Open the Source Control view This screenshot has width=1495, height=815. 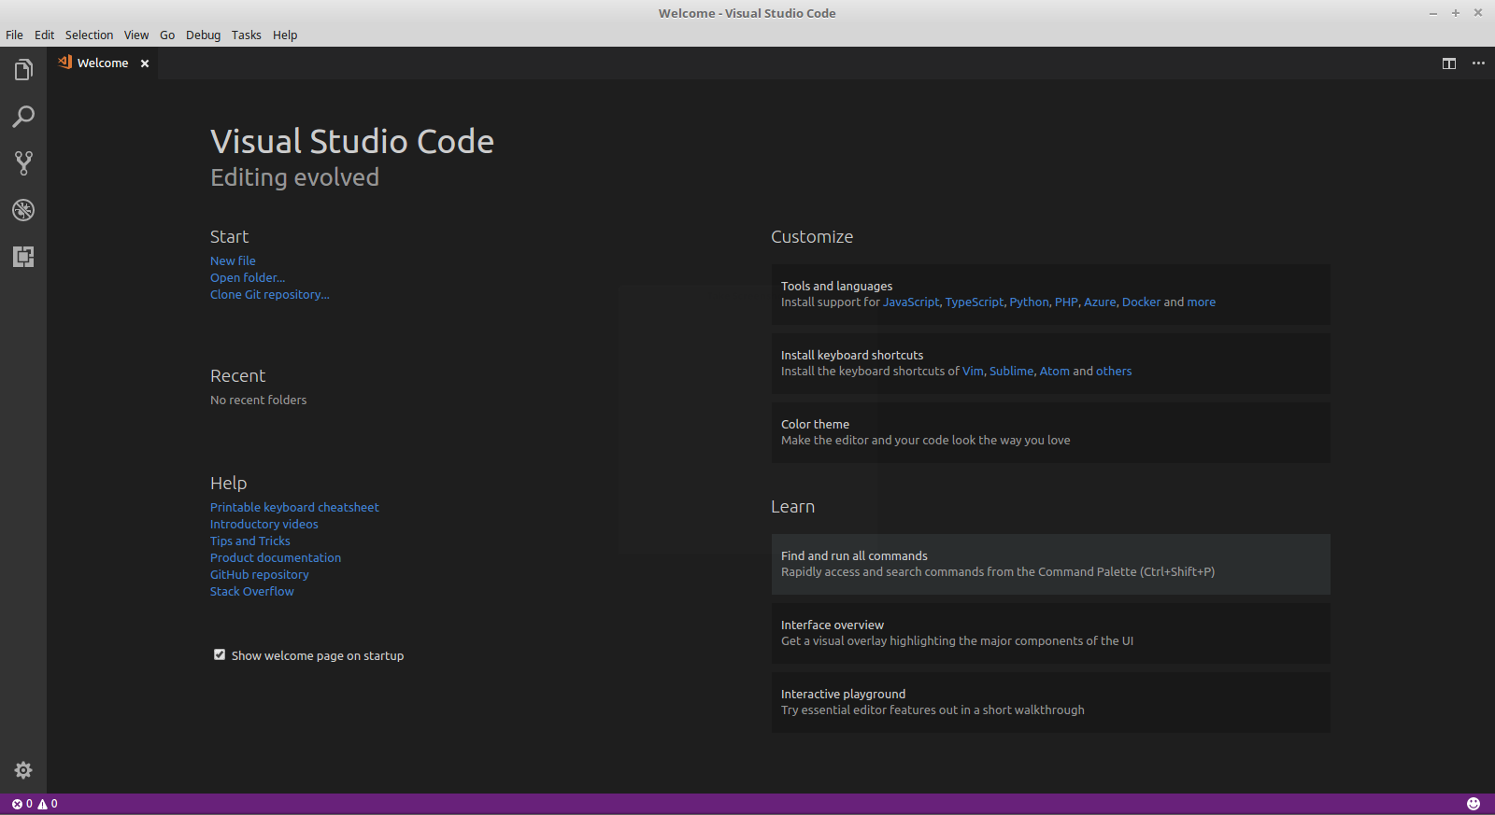23,163
